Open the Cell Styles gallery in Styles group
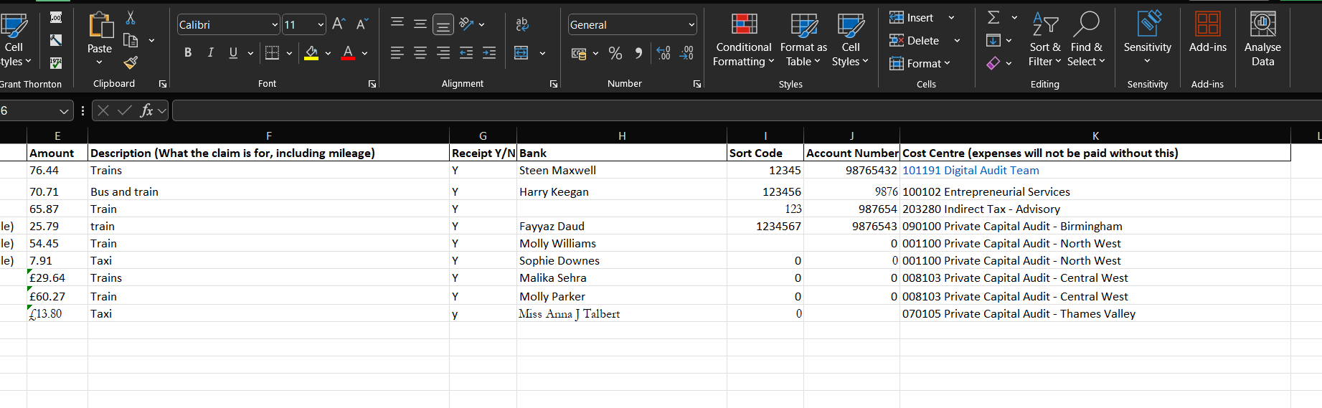This screenshot has height=408, width=1322. [851, 40]
